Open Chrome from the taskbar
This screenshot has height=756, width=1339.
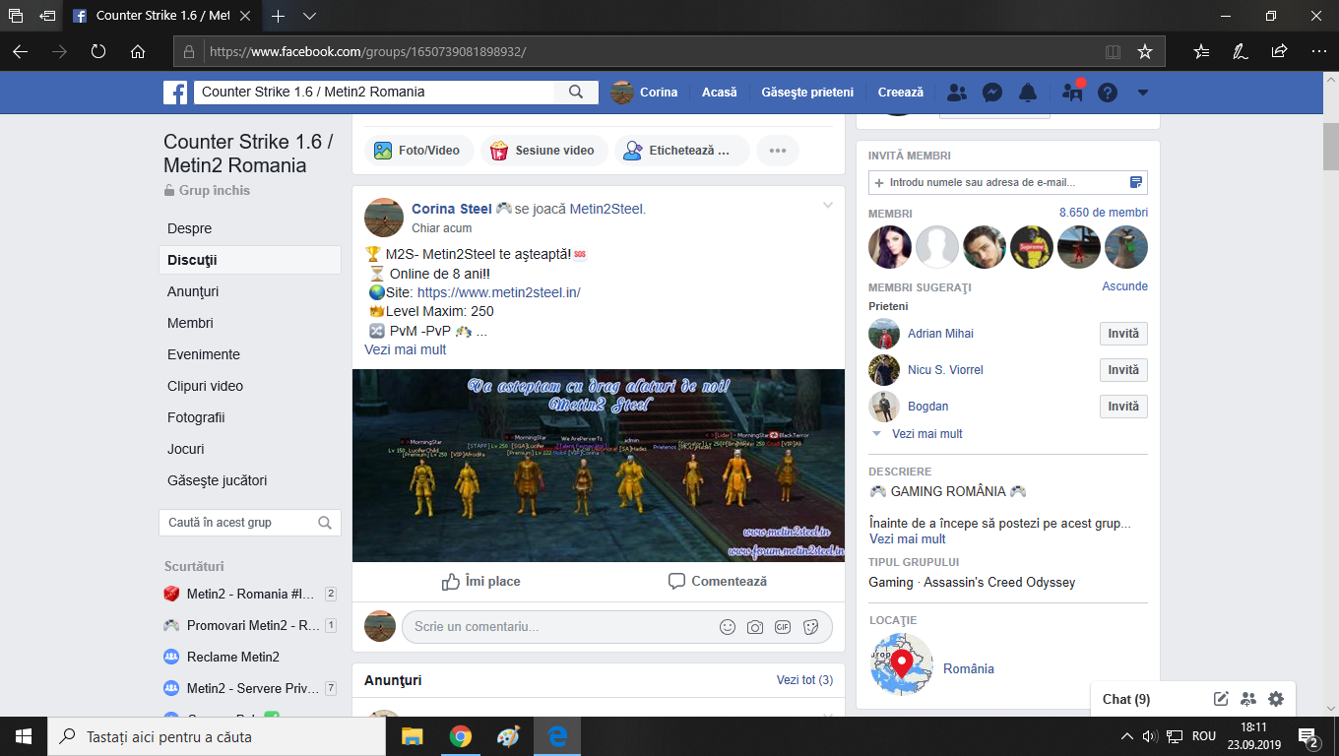point(460,736)
